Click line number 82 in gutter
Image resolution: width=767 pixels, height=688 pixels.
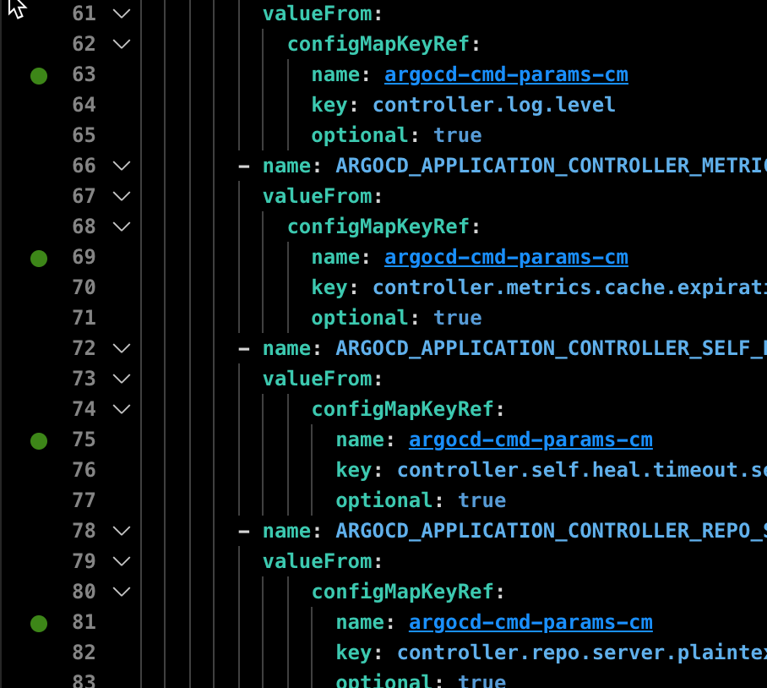(x=84, y=653)
